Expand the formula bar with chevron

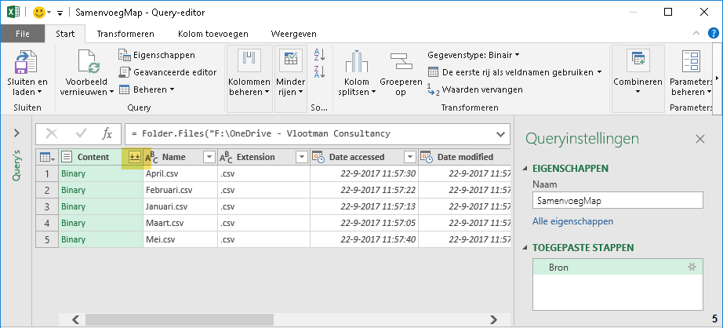(x=500, y=134)
